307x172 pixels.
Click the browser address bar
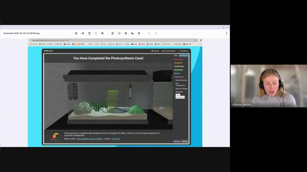click(x=77, y=40)
